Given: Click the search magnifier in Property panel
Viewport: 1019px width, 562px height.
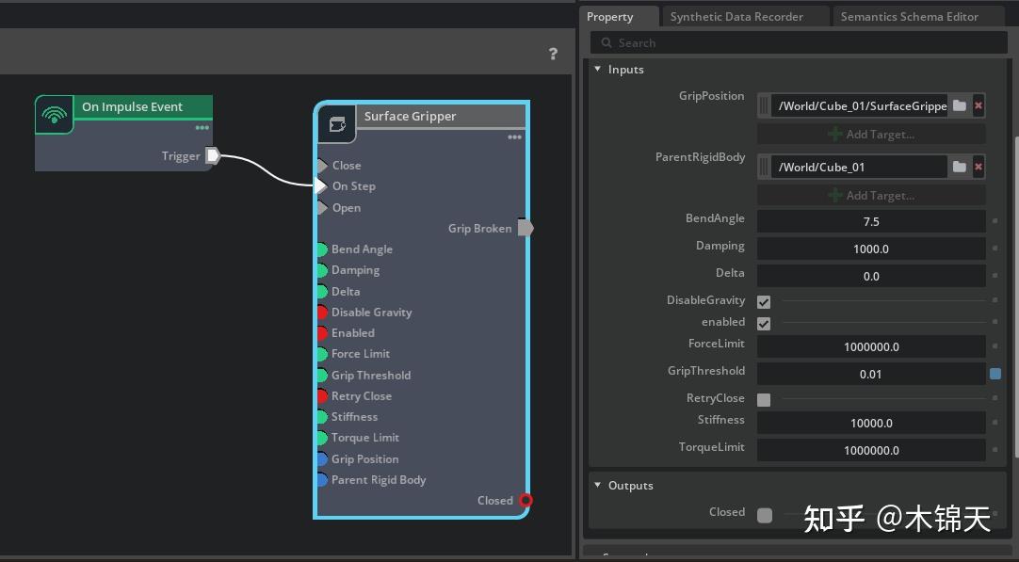Looking at the screenshot, I should 607,42.
